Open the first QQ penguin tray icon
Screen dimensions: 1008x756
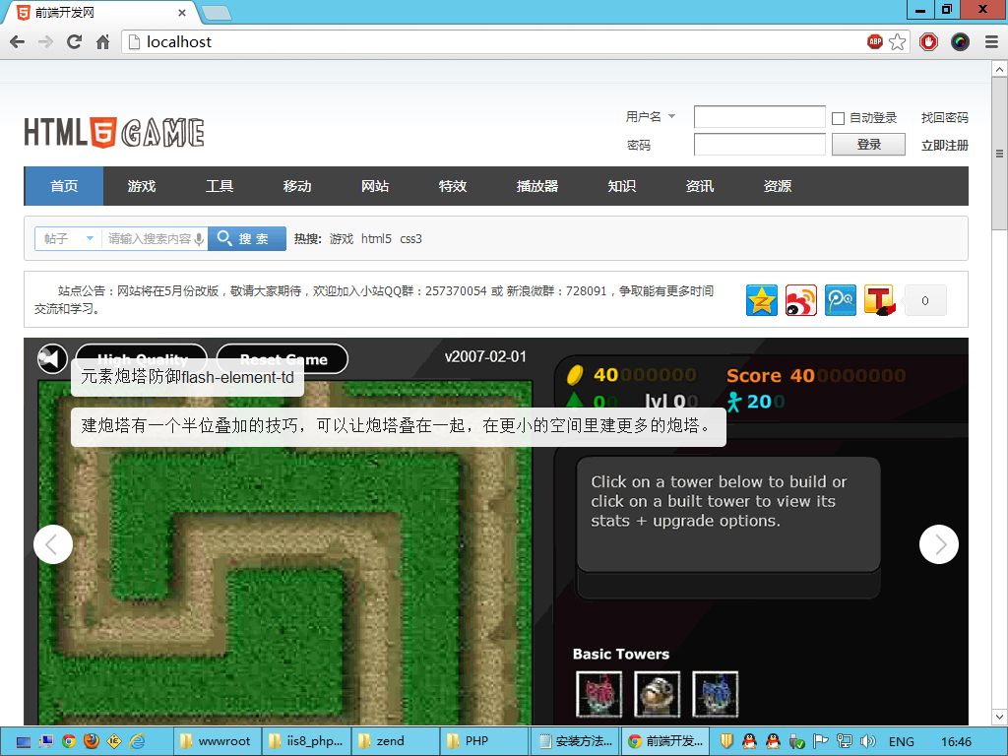coord(749,741)
